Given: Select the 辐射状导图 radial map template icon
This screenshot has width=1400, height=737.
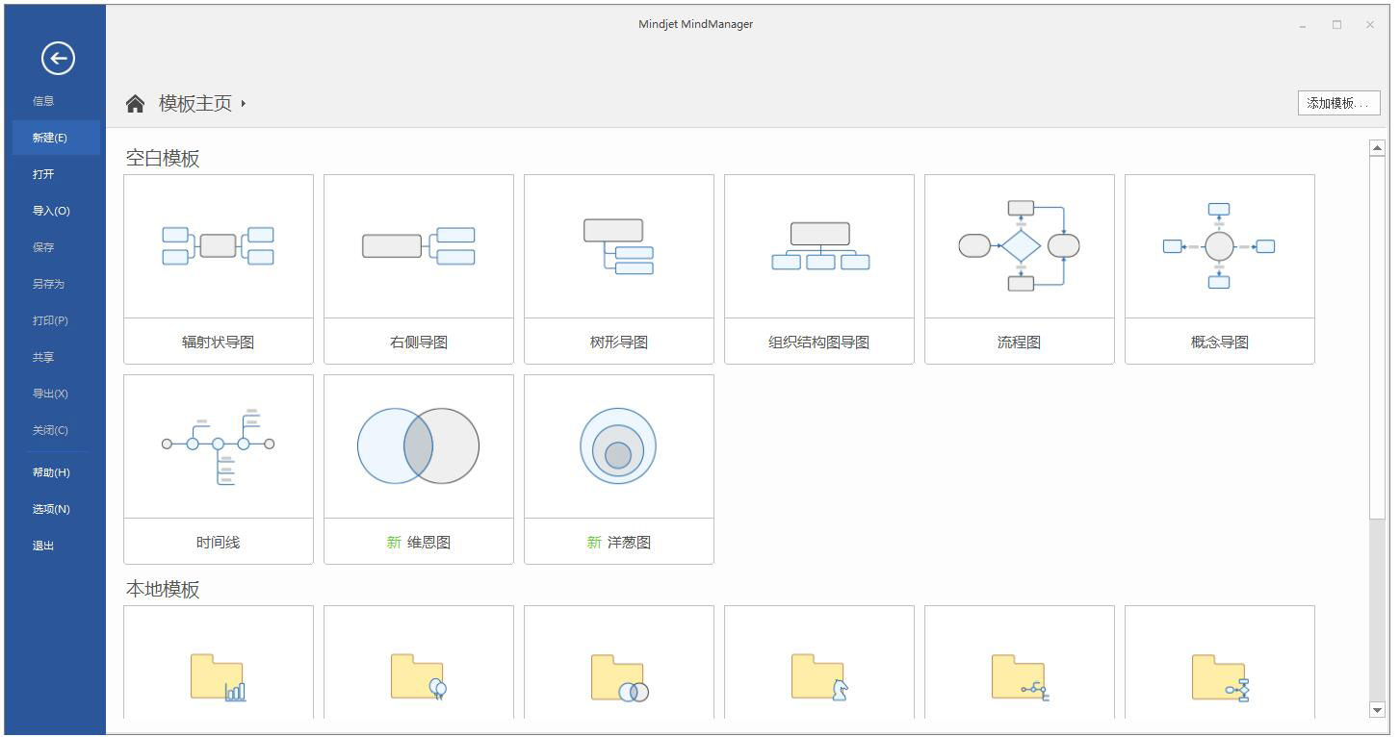Looking at the screenshot, I should [x=219, y=245].
